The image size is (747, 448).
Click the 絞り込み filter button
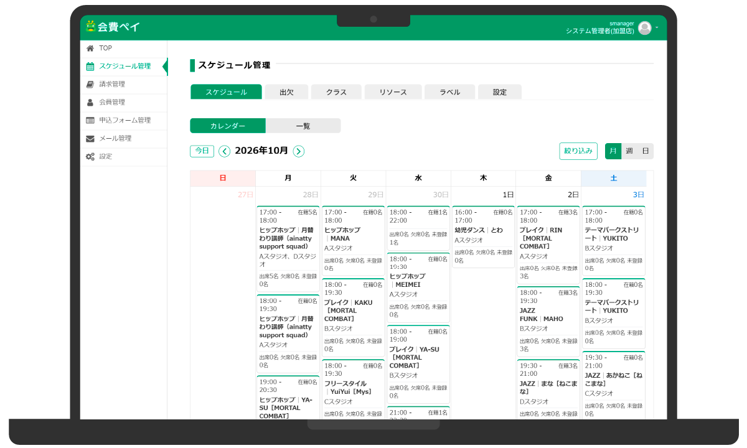[x=578, y=151]
